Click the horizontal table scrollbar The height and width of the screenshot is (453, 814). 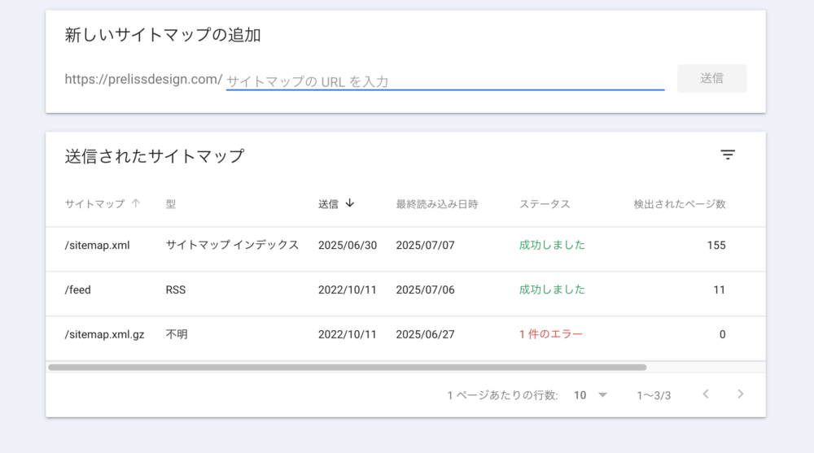(x=348, y=368)
